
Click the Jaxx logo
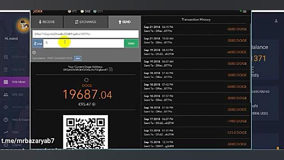coord(38,11)
